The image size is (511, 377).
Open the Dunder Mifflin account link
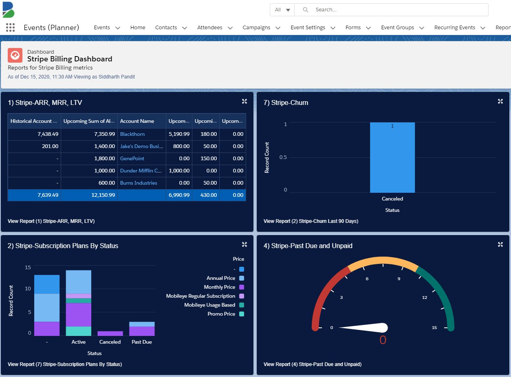coord(141,171)
